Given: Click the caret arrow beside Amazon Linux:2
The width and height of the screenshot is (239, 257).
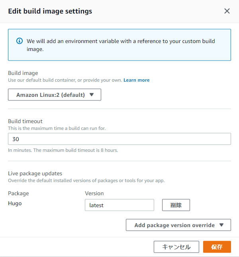Looking at the screenshot, I should point(92,94).
